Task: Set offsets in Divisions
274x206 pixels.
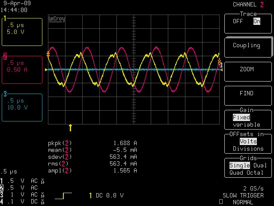Action: click(x=248, y=148)
